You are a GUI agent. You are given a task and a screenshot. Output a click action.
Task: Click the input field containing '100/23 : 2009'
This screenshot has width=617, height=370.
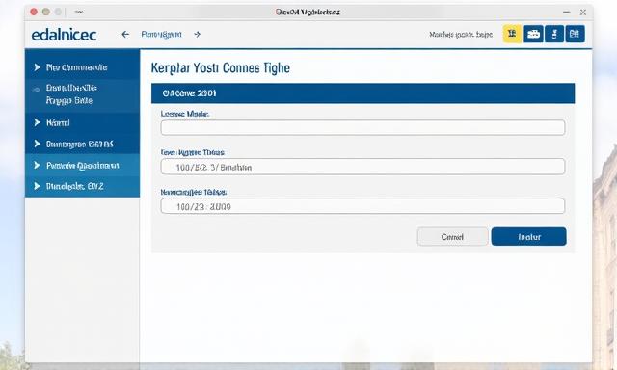tap(362, 206)
